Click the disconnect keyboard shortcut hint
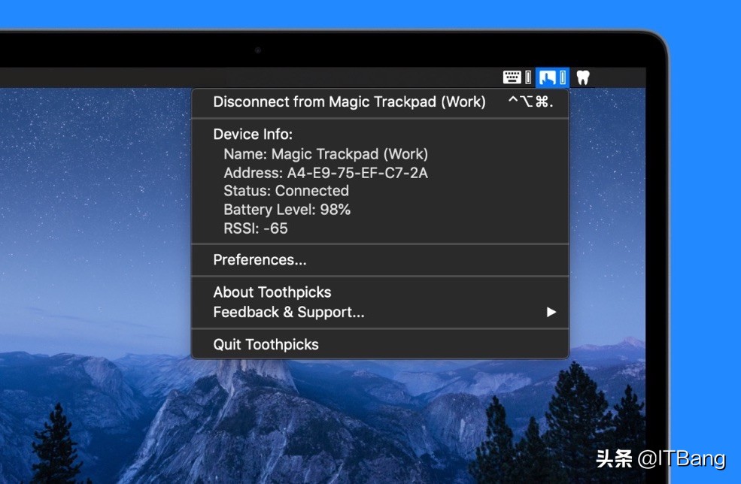This screenshot has height=484, width=741. click(x=530, y=102)
